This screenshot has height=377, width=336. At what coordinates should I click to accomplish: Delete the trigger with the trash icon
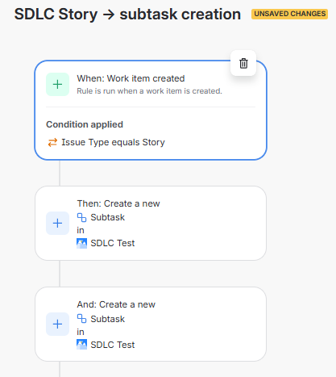[x=243, y=64]
